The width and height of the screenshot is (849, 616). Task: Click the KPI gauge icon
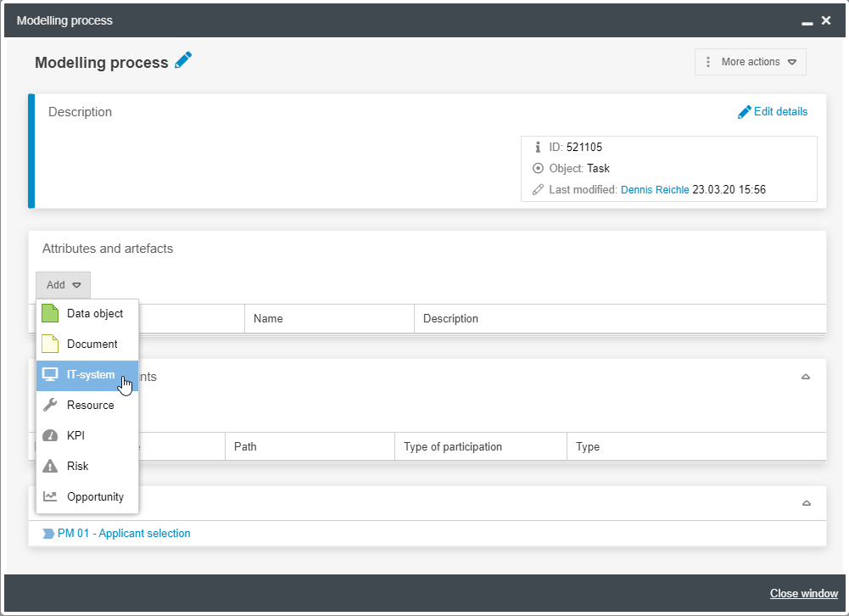coord(50,435)
